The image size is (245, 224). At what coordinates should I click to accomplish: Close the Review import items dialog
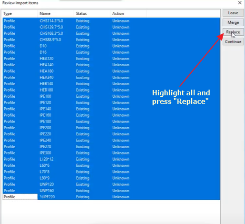[240, 3]
